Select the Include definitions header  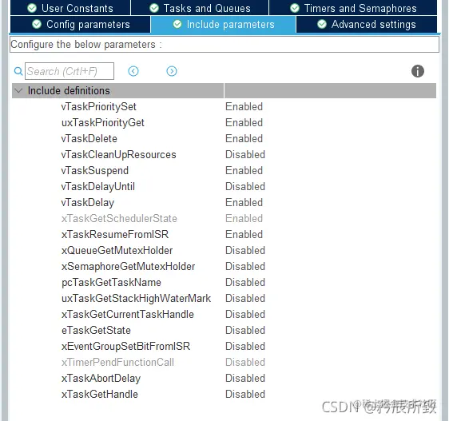[x=224, y=91]
